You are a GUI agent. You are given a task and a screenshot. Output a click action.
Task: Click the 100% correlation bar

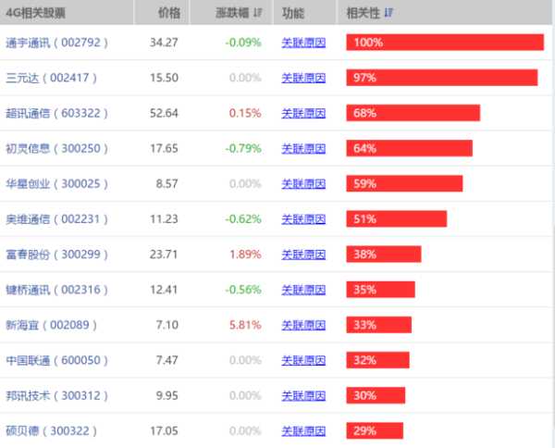[445, 43]
